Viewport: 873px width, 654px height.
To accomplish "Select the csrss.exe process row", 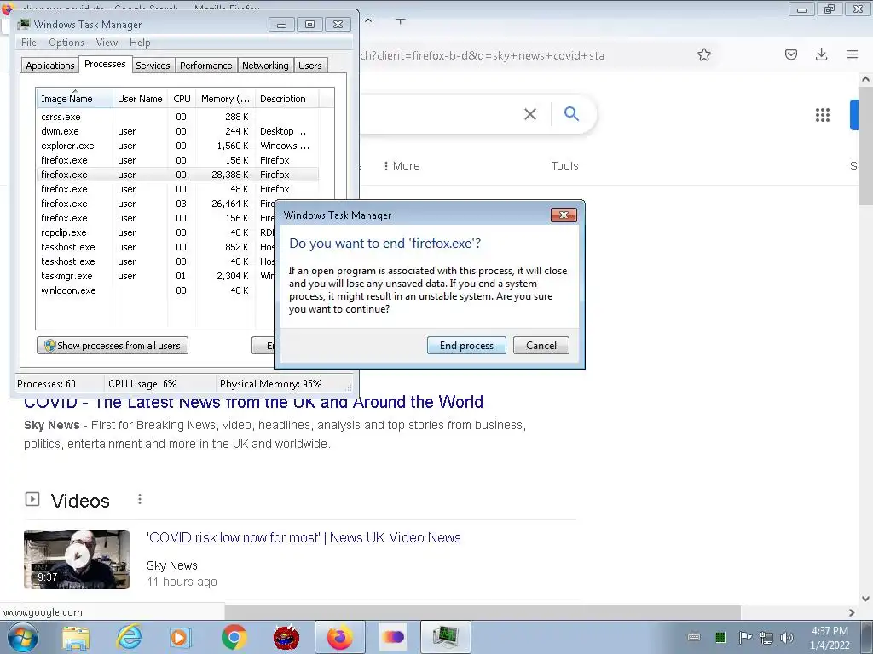I will pos(177,117).
